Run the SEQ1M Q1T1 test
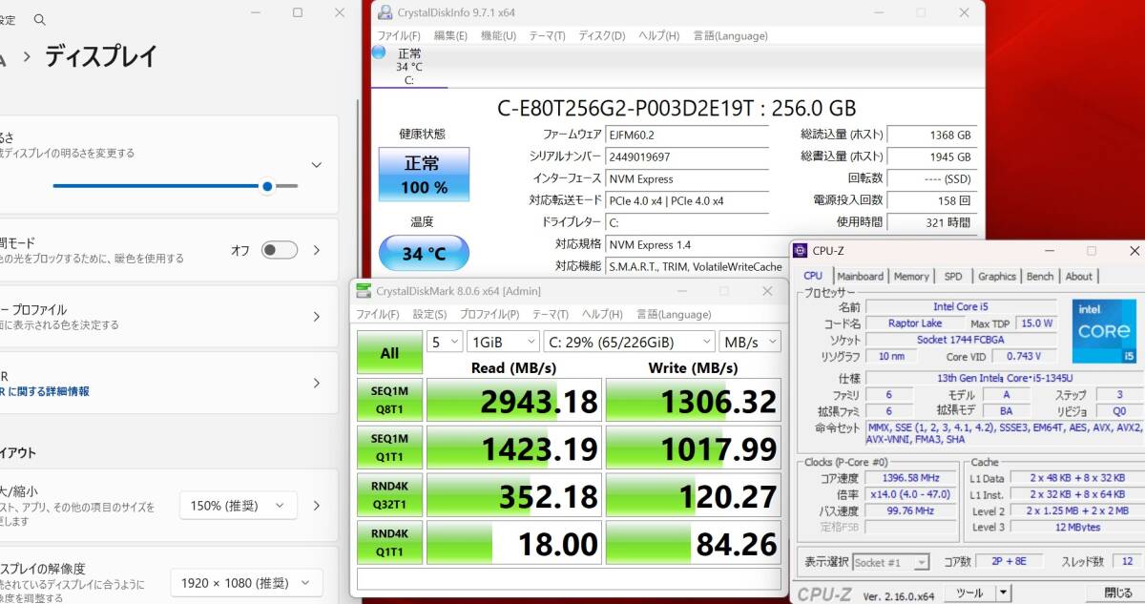This screenshot has height=604, width=1145. [x=390, y=447]
